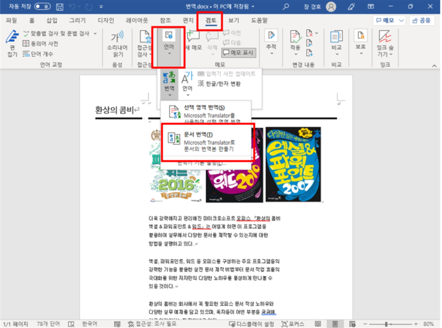The height and width of the screenshot is (328, 442).
Task: Click the ribbon display options icon
Action: pyautogui.click(x=370, y=6)
